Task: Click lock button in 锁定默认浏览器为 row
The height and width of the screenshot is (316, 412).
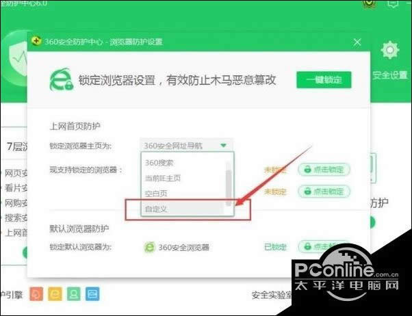Action: (324, 247)
